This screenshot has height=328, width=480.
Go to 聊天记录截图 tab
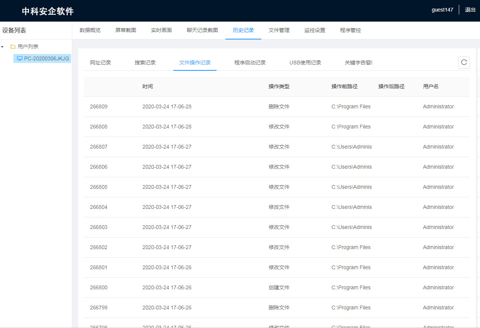tap(202, 30)
